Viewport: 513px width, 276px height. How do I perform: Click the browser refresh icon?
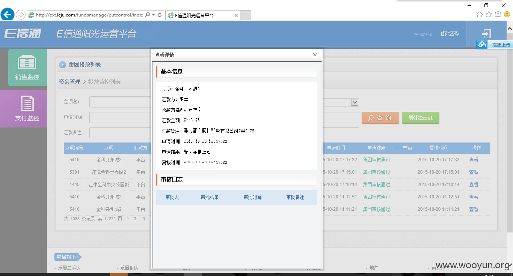point(160,15)
